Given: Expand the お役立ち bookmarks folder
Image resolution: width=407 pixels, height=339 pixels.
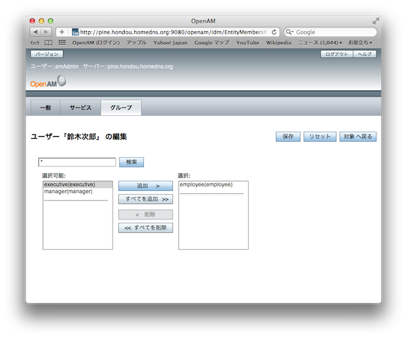Looking at the screenshot, I should (x=360, y=43).
